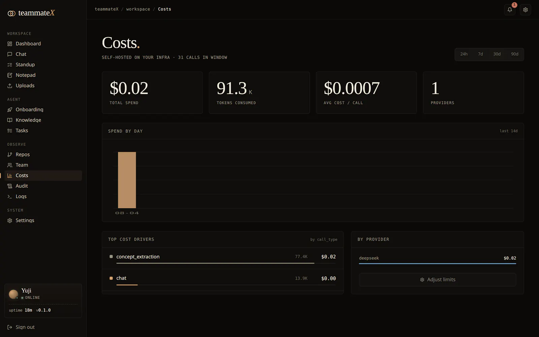Click the Sign out door icon
539x337 pixels.
point(10,327)
